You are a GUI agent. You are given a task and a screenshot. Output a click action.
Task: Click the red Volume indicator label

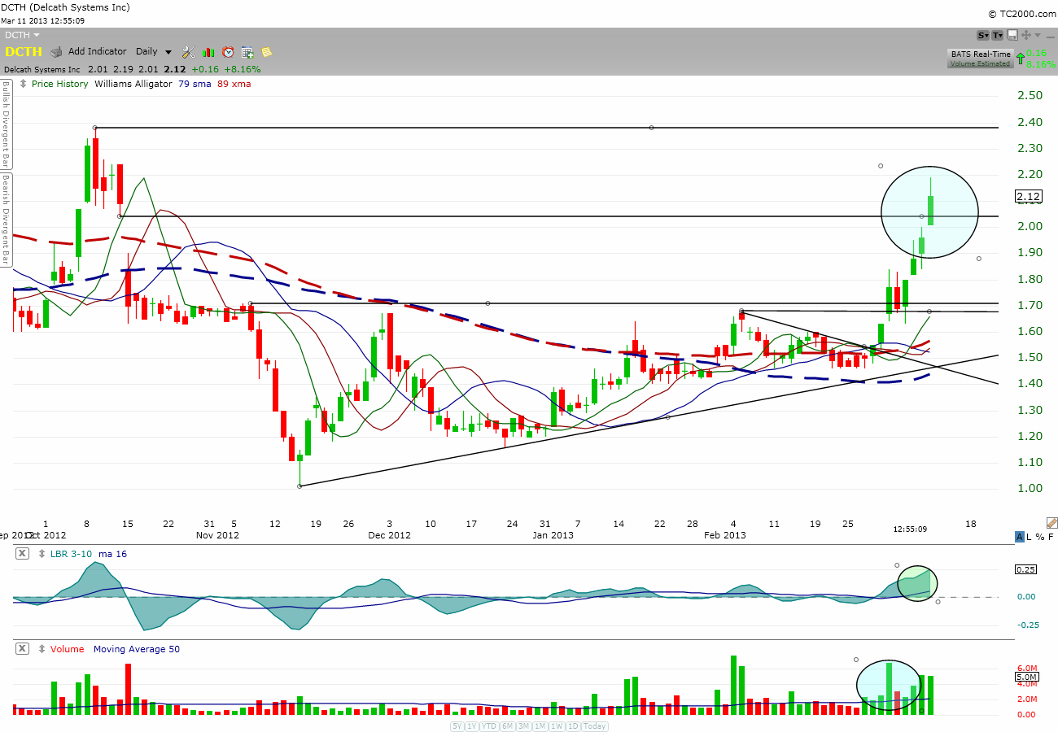click(69, 649)
